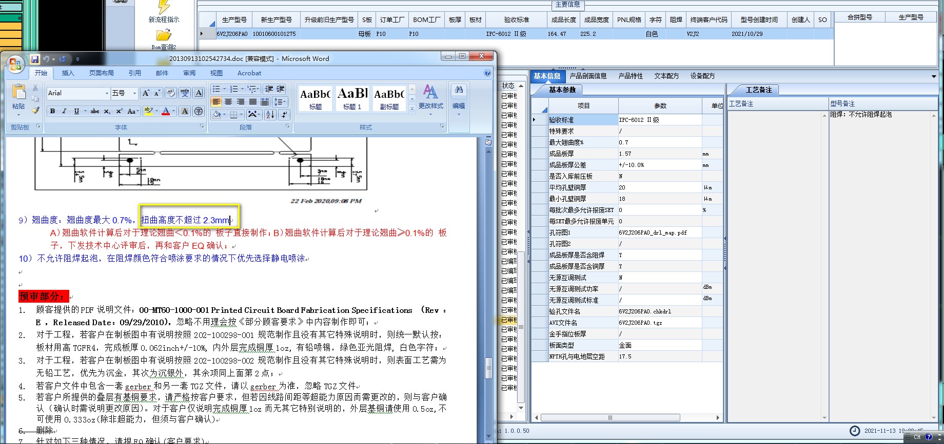
Task: Open the change case Aa dropdown
Action: click(133, 111)
